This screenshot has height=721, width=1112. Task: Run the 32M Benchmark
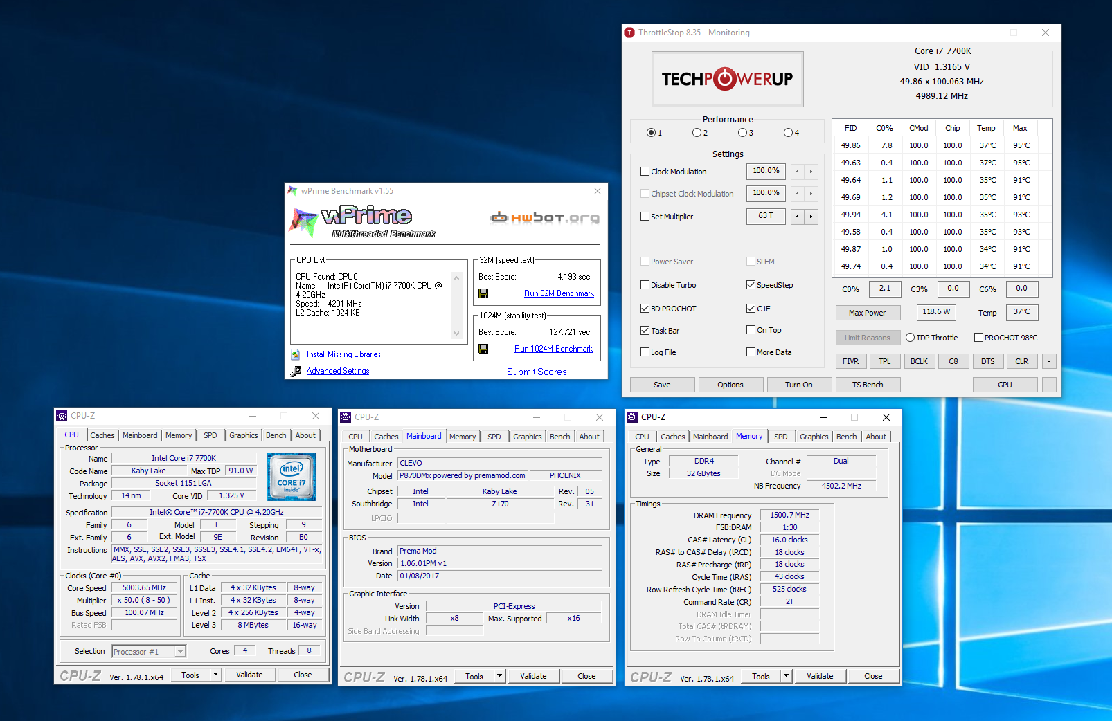pyautogui.click(x=559, y=293)
